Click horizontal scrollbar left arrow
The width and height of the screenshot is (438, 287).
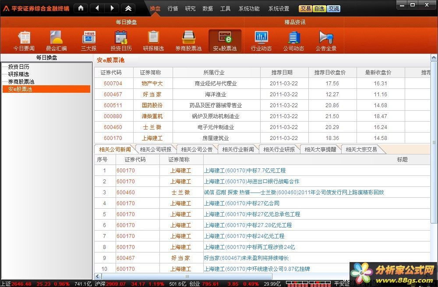point(98,276)
